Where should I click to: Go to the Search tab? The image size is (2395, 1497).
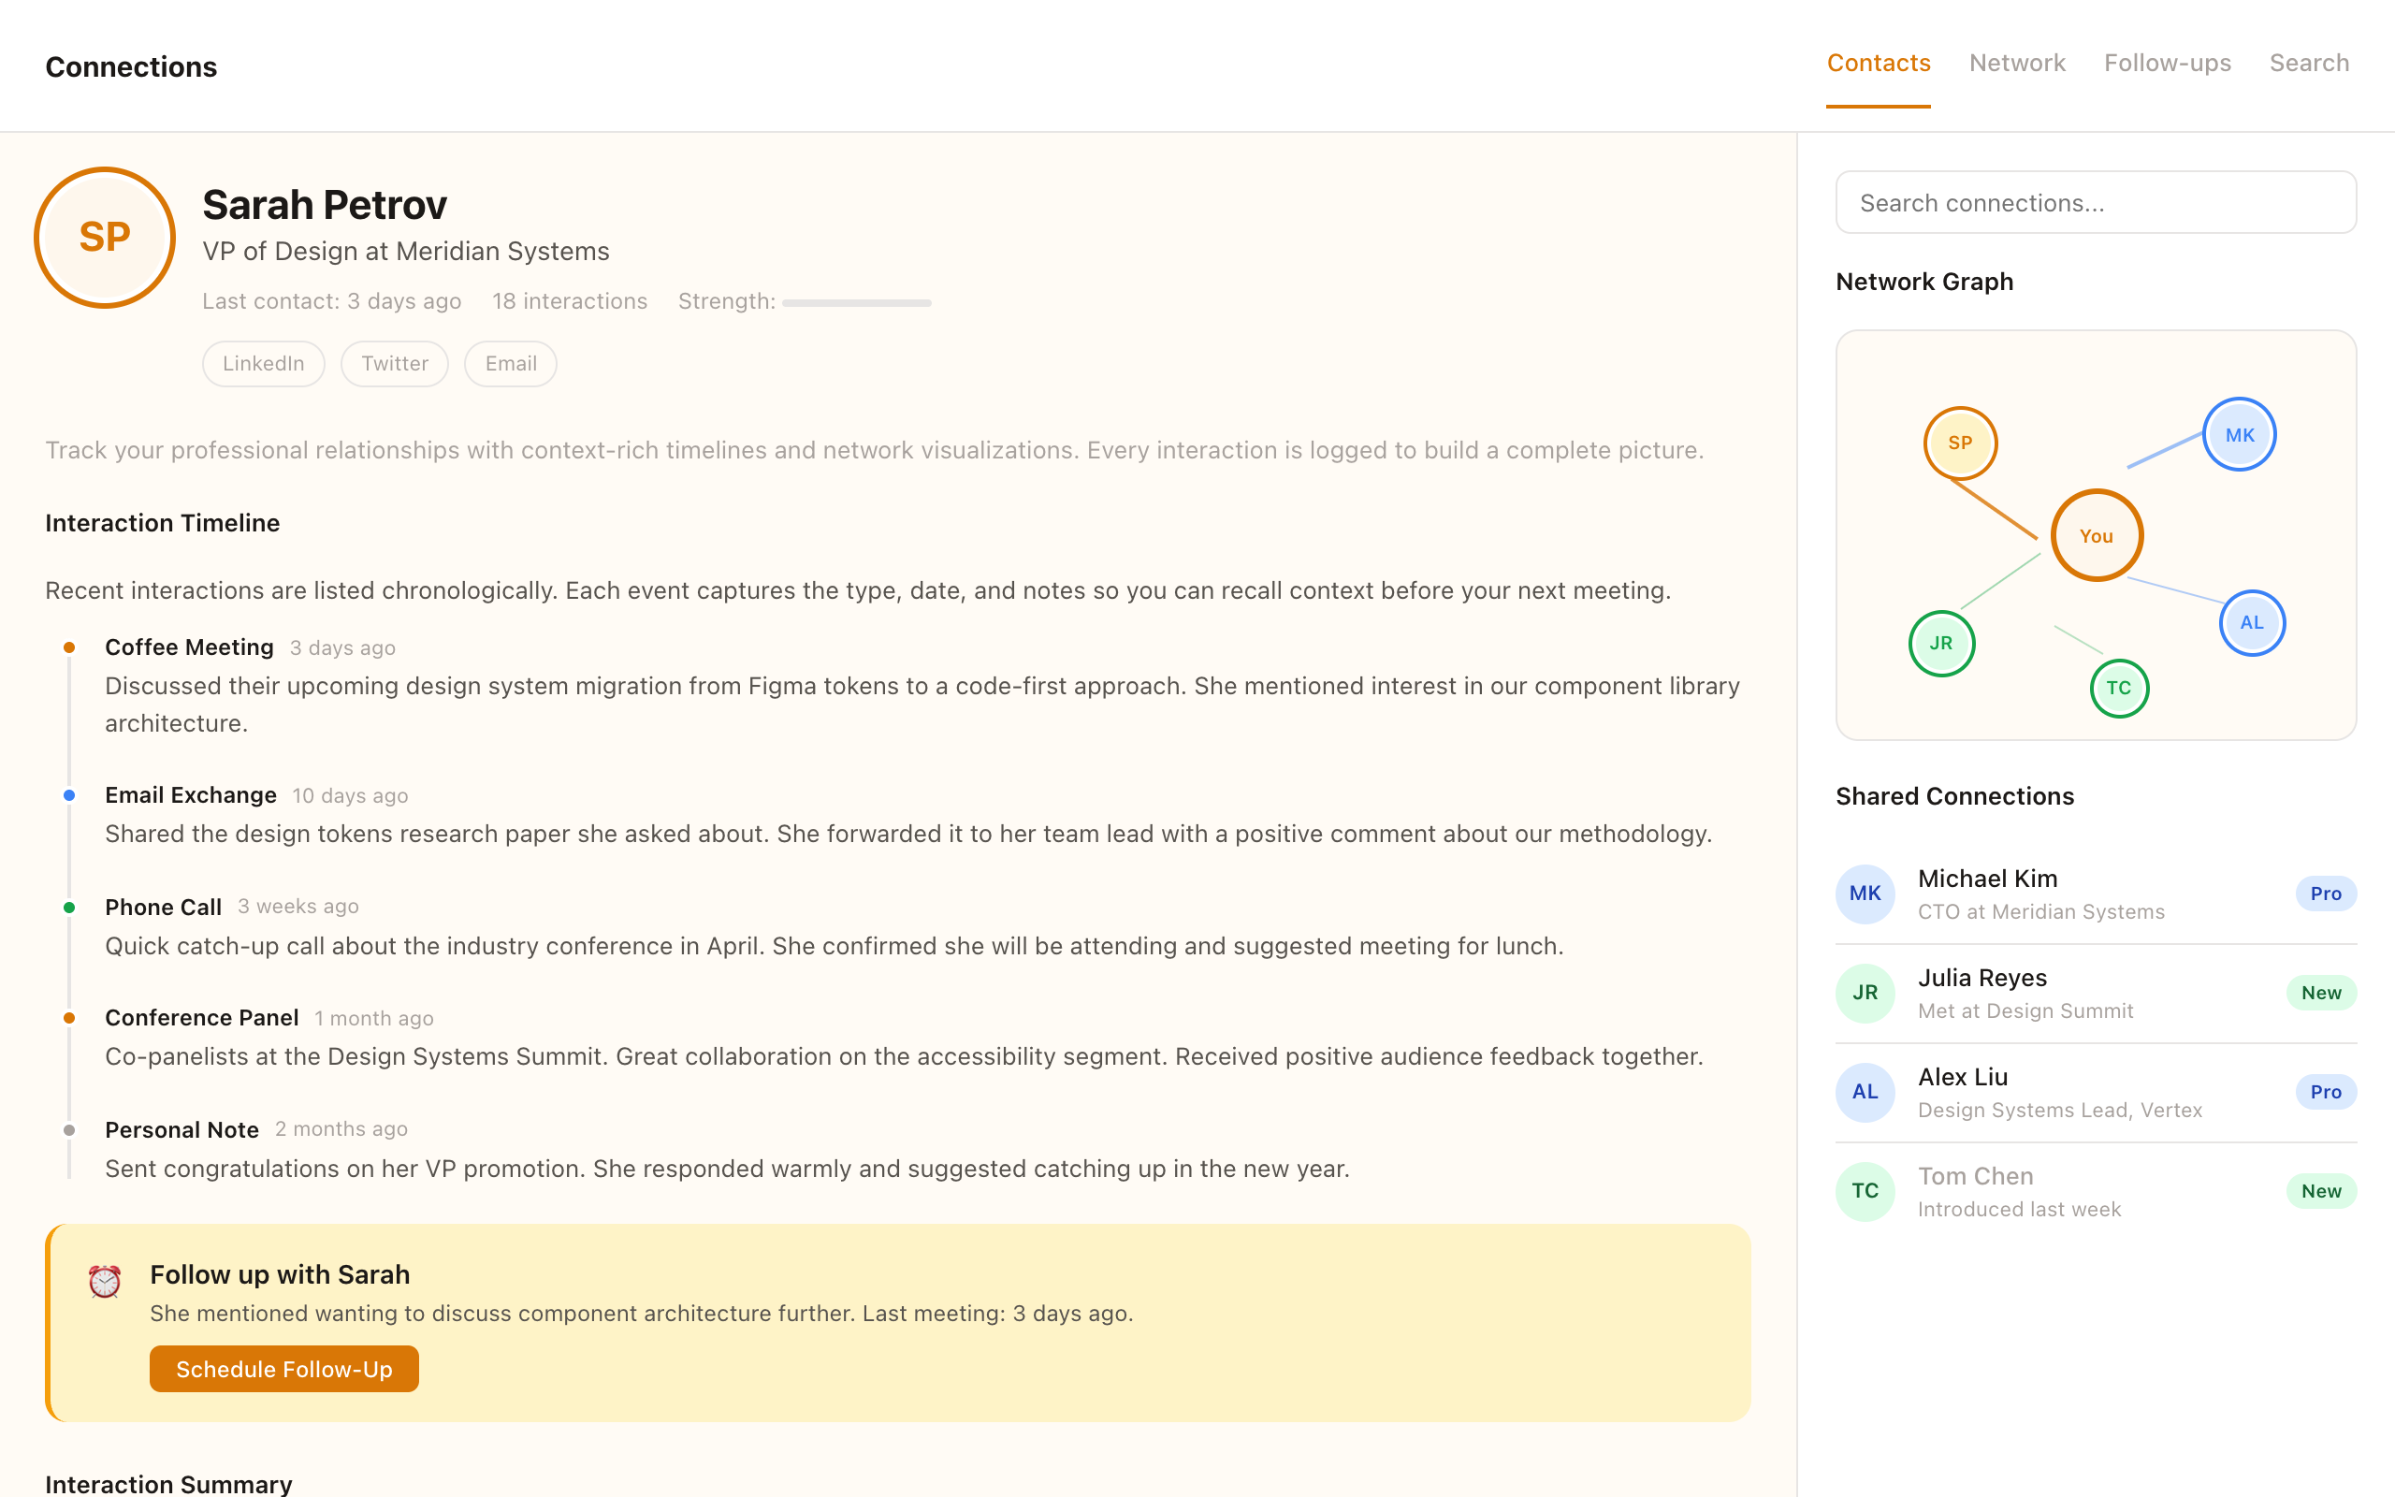click(x=2308, y=64)
